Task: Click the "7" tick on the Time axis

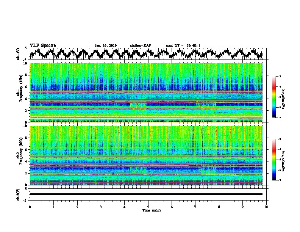Action: pos(195,207)
